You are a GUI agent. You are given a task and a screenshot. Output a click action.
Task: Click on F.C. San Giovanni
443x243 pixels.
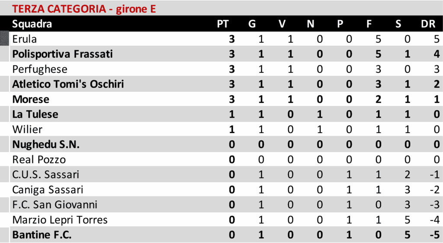55,205
